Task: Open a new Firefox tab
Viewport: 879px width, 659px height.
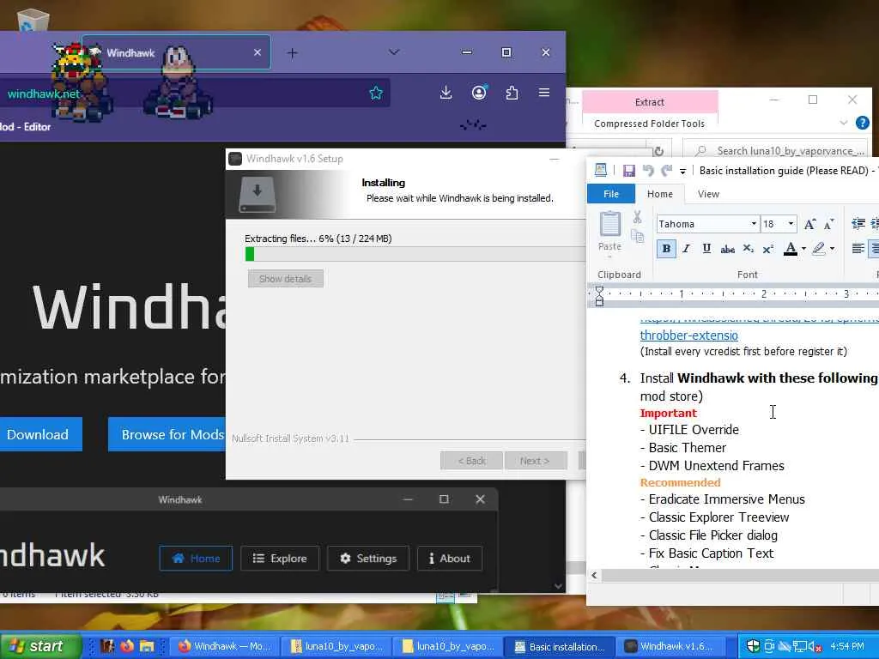Action: 292,53
